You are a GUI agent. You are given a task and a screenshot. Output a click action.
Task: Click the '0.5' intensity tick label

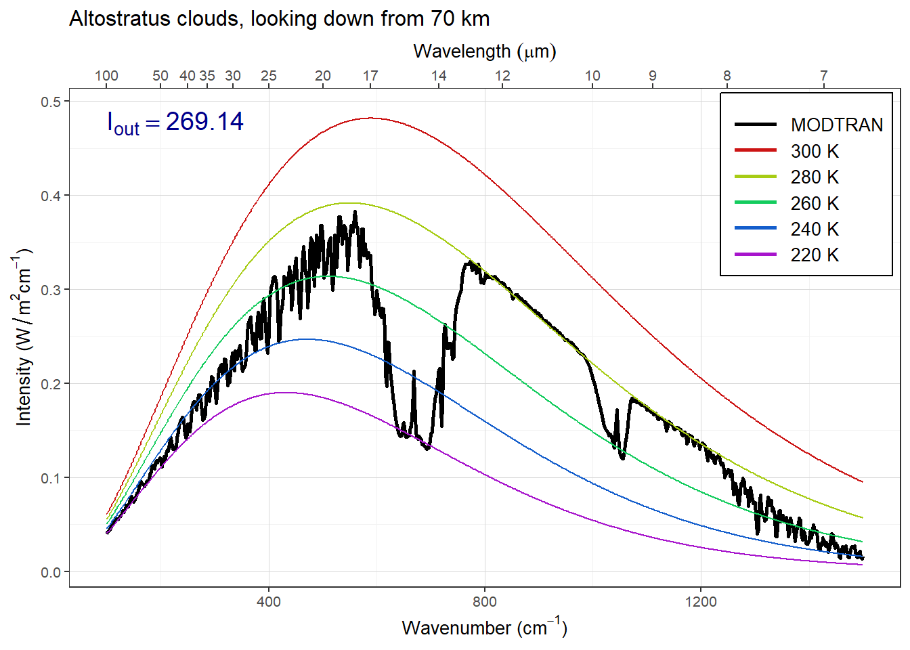pyautogui.click(x=50, y=102)
